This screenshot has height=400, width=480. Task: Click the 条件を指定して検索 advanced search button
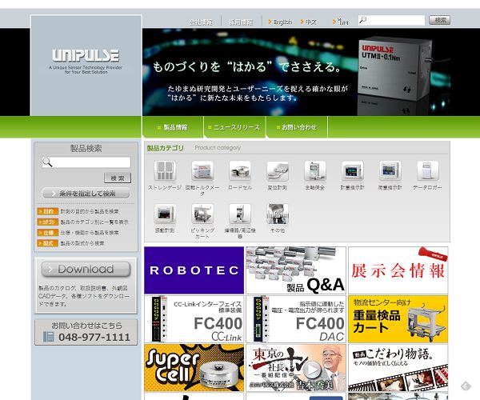click(86, 194)
